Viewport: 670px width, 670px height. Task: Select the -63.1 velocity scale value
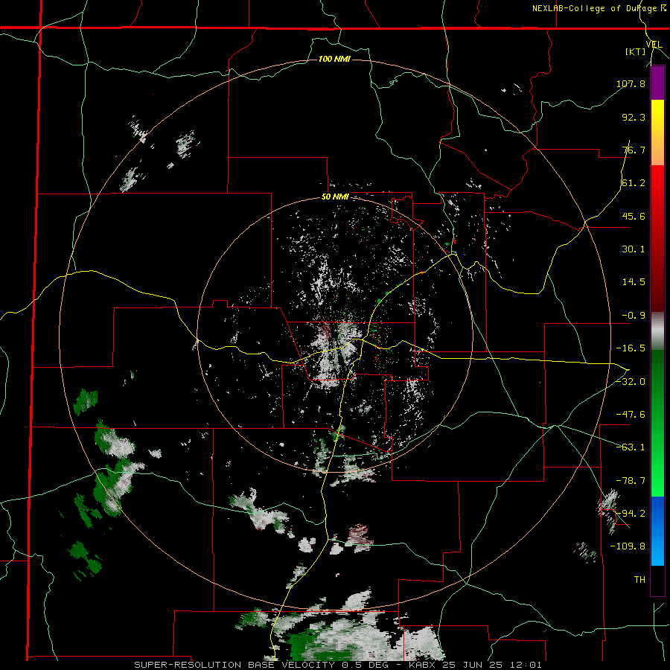631,447
